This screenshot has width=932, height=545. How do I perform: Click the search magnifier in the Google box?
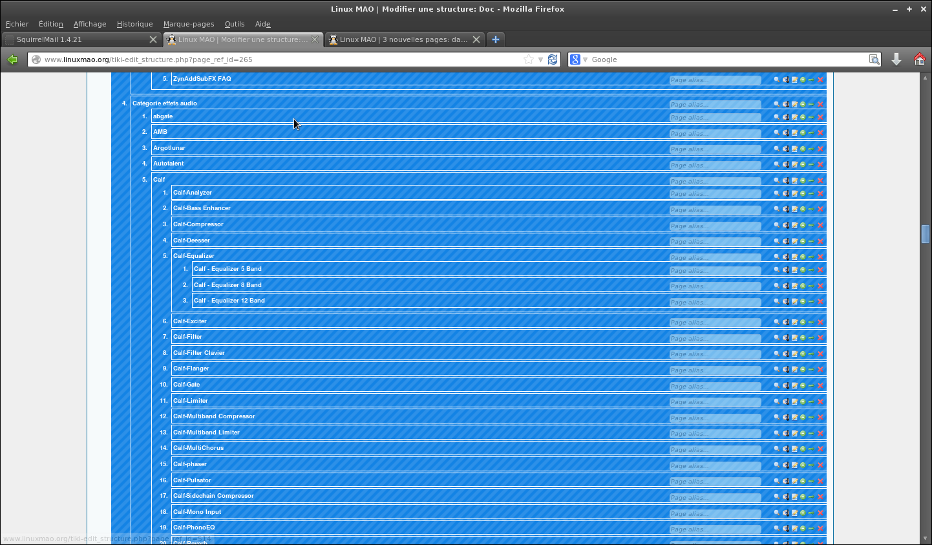[874, 59]
